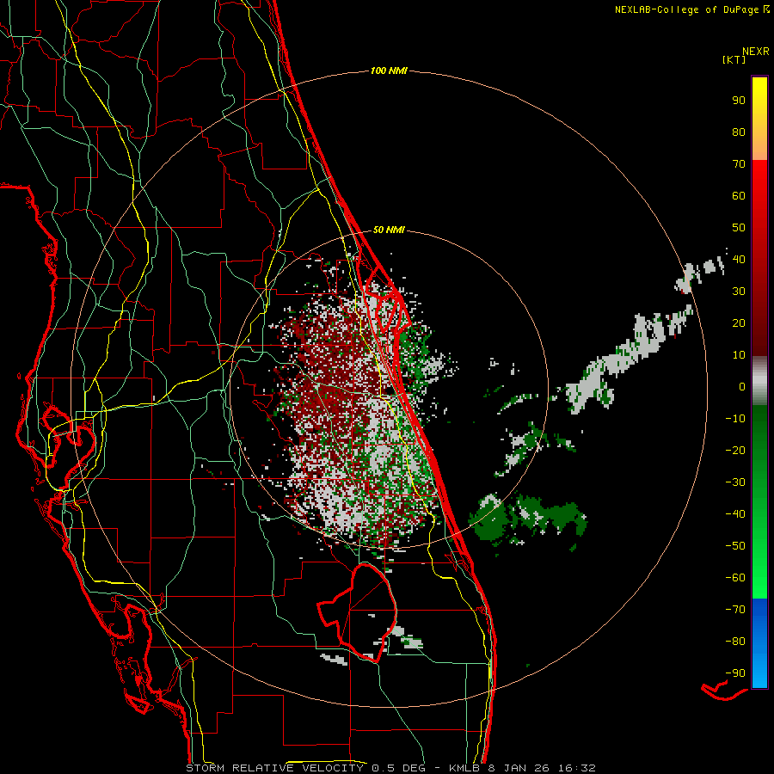Click the Lake Okeechobee outline on the map
Image resolution: width=774 pixels, height=774 pixels.
pyautogui.click(x=358, y=612)
